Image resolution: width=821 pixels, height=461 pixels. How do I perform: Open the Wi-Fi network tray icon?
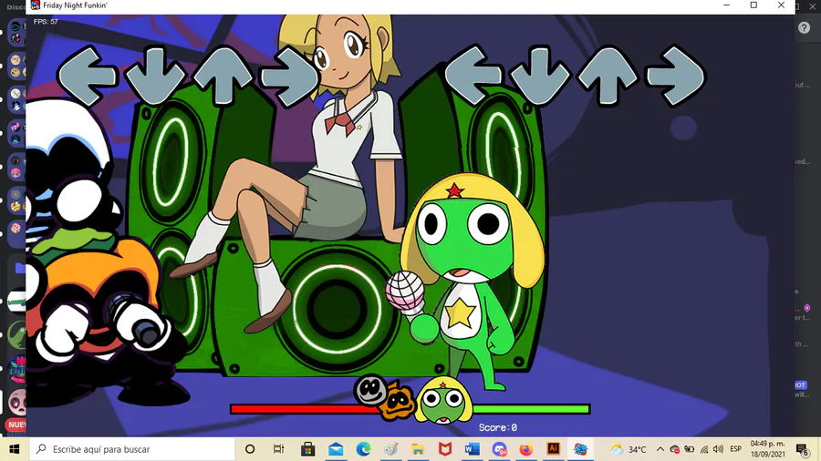[x=704, y=449]
